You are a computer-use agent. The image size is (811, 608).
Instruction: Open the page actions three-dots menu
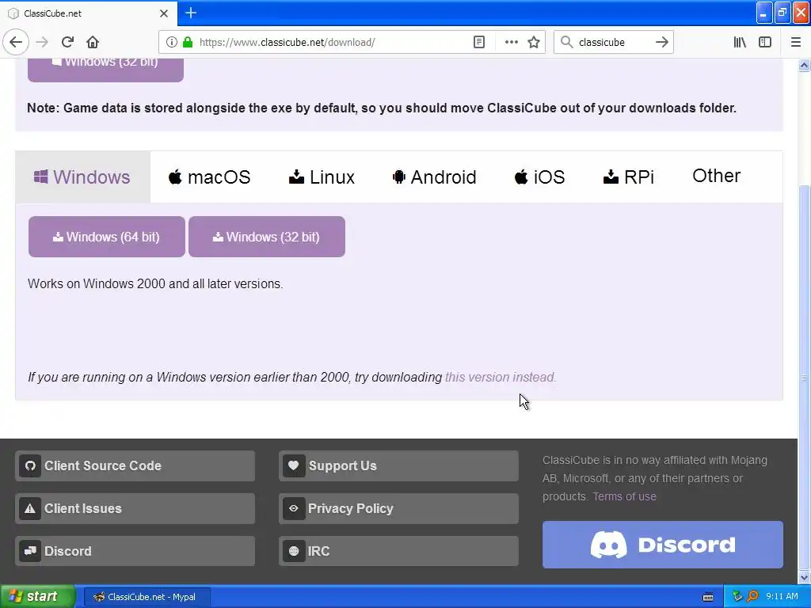511,42
